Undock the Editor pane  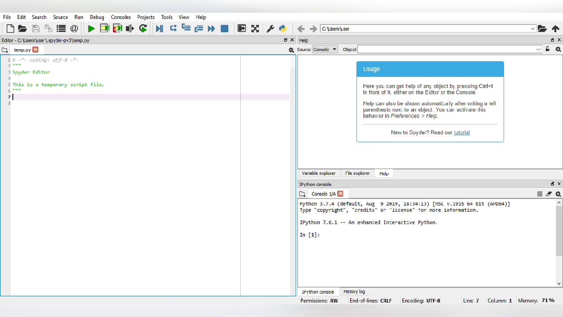pyautogui.click(x=285, y=40)
